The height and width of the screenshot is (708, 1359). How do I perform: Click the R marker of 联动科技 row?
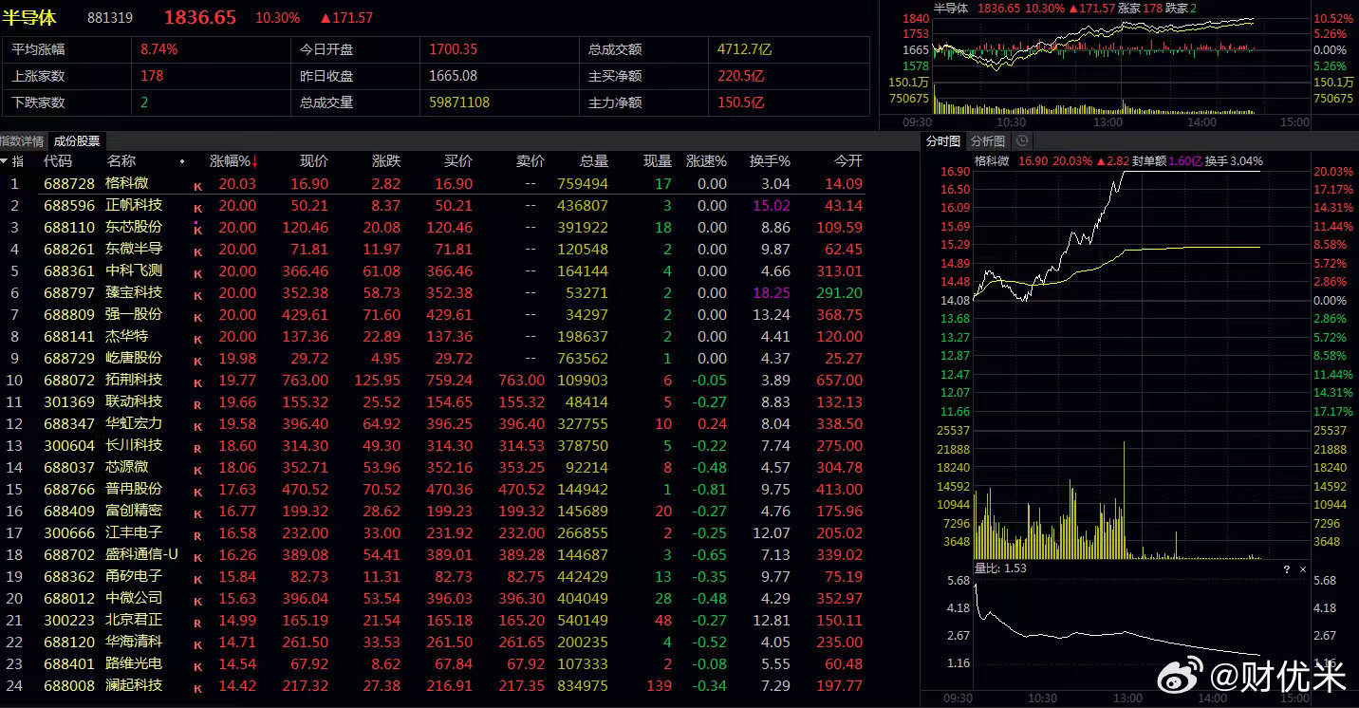(198, 403)
